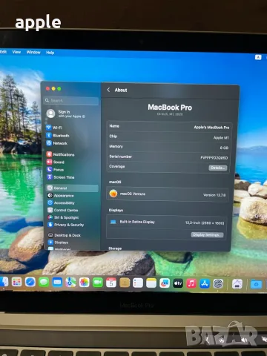Open Mail from the Dock
Viewport: 267px width, 356px height.
click(x=57, y=283)
